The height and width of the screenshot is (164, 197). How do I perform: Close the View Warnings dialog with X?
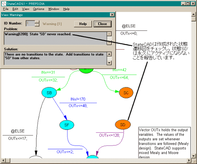pos(112,15)
